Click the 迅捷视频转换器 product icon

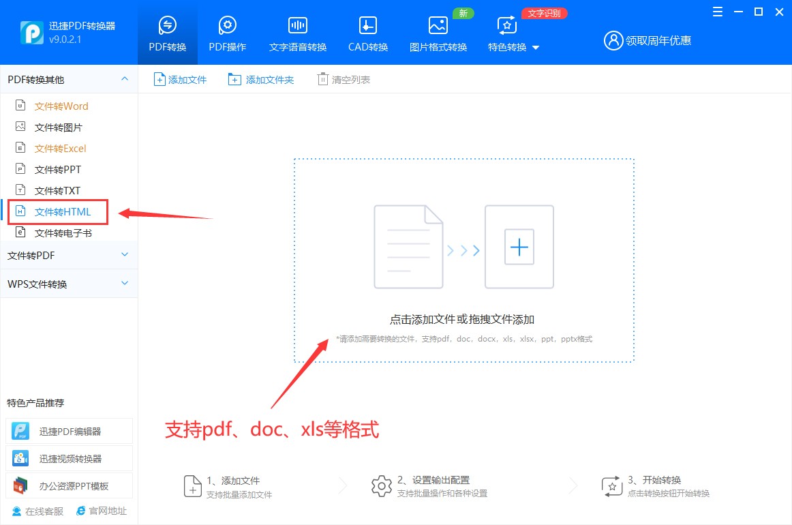point(20,458)
